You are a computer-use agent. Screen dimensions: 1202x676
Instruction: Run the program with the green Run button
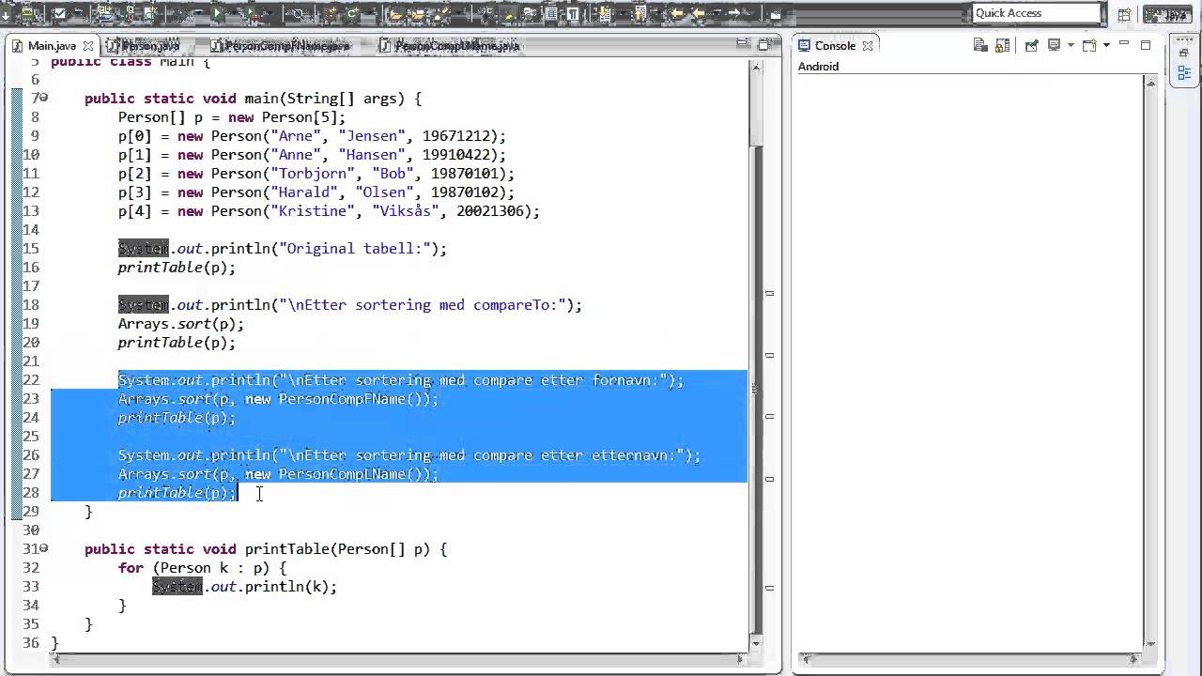pyautogui.click(x=216, y=13)
